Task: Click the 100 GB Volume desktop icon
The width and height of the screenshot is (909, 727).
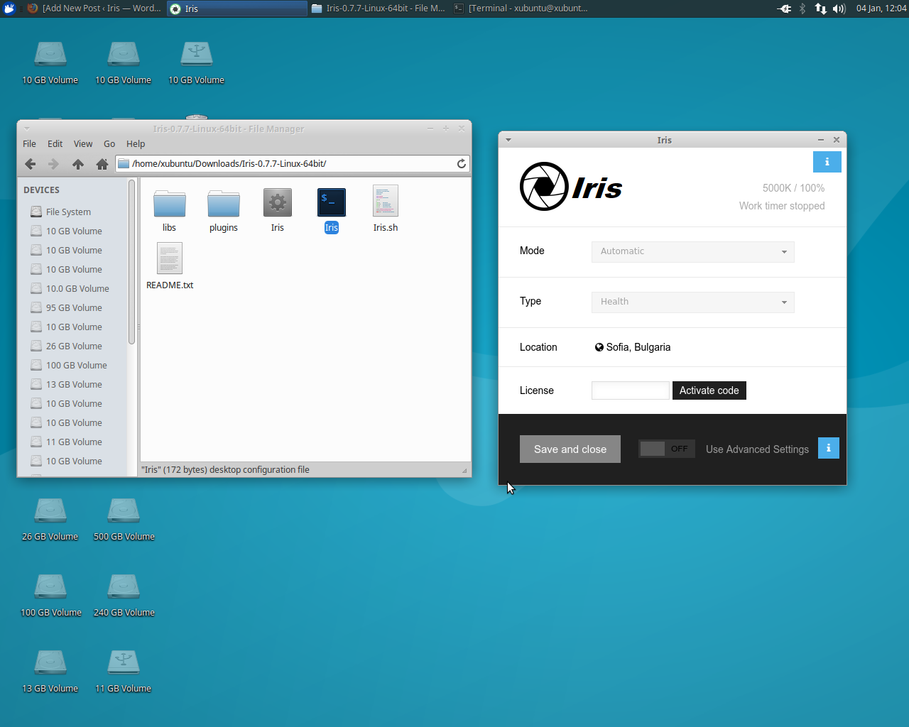Action: (50, 595)
